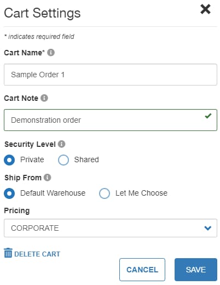This screenshot has width=220, height=285.
Task: Click the Pricing label
Action: coord(17,210)
